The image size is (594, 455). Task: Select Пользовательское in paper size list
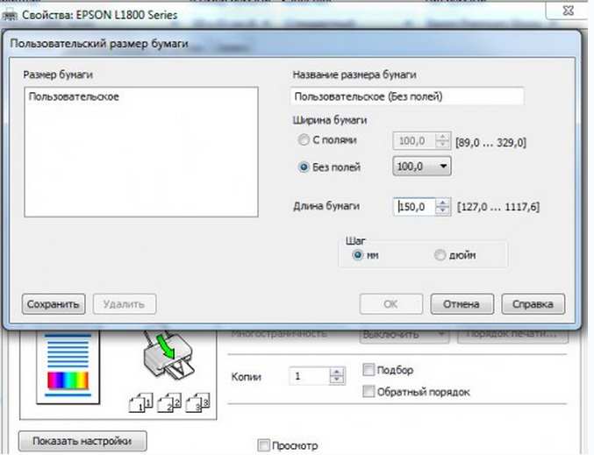[74, 96]
